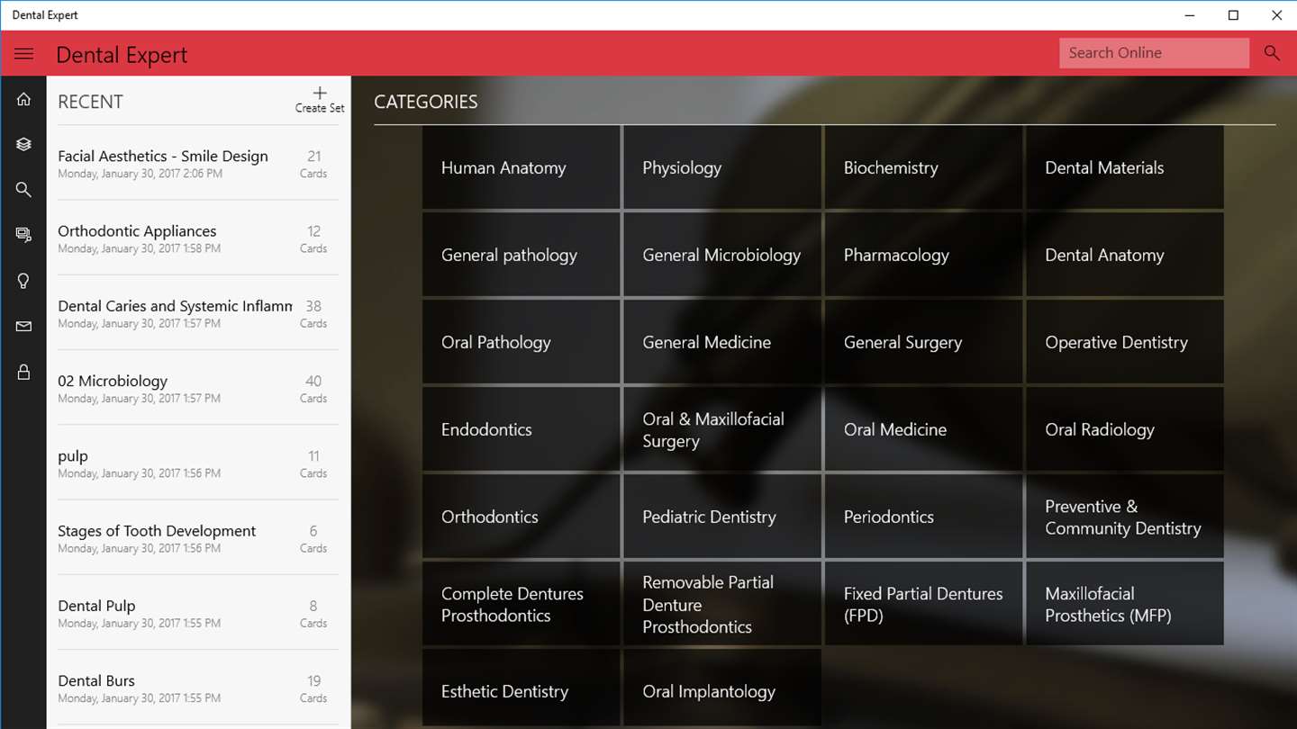Open the 02 Microbiology set

198,388
